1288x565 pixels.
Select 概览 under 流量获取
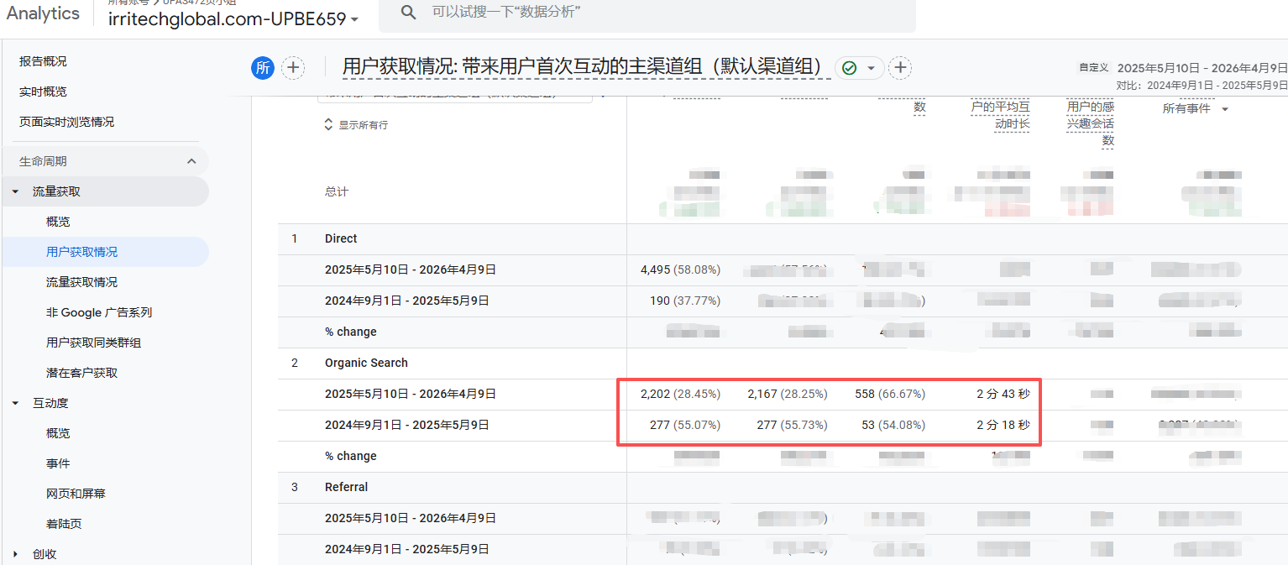(58, 222)
